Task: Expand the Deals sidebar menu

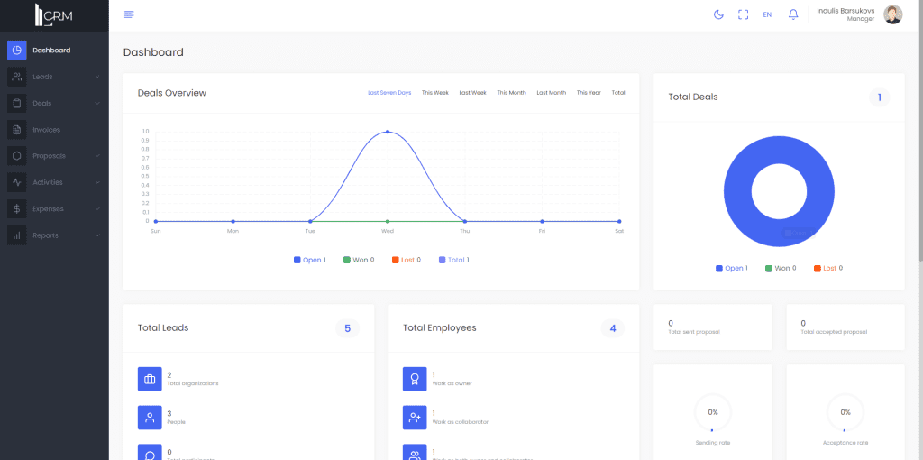Action: point(54,104)
